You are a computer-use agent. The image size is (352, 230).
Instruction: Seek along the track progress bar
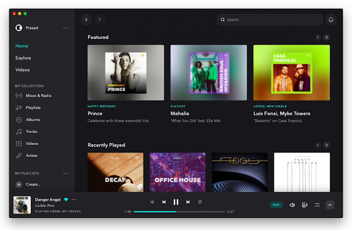tap(179, 212)
